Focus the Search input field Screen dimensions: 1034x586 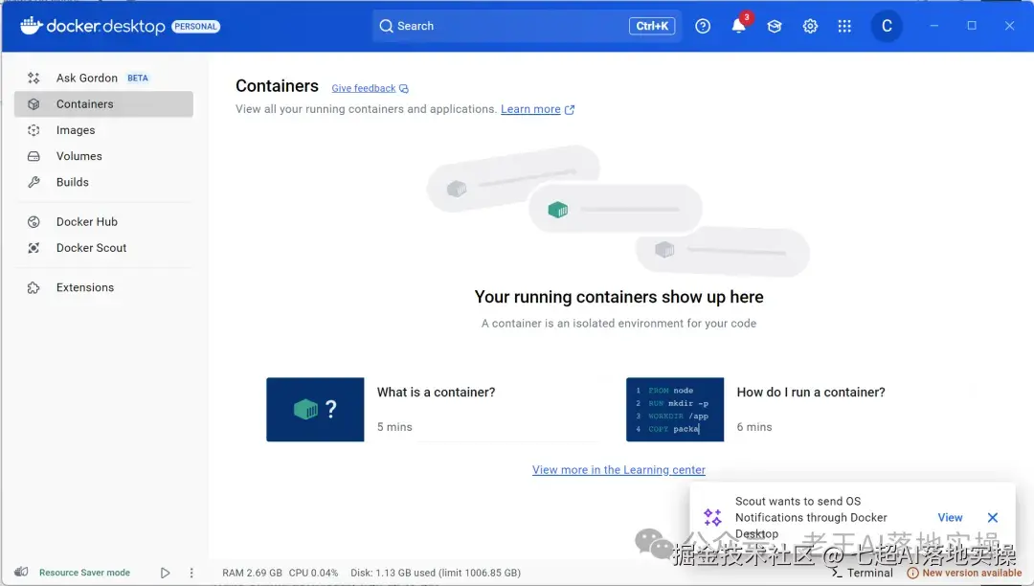point(527,27)
